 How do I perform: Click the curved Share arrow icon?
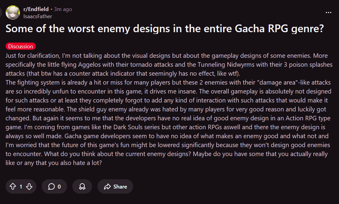[107, 187]
